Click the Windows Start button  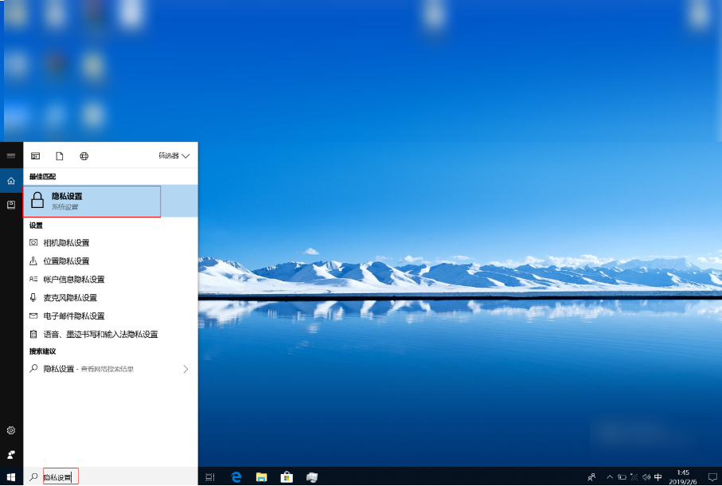click(x=11, y=477)
